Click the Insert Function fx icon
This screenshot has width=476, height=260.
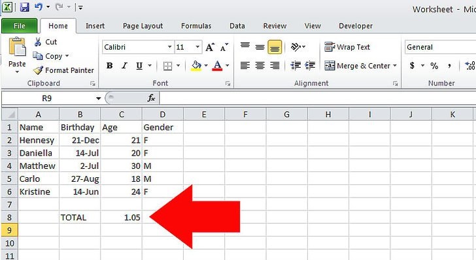click(x=151, y=98)
